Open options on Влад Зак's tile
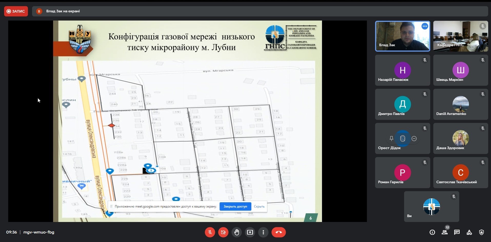 (425, 26)
